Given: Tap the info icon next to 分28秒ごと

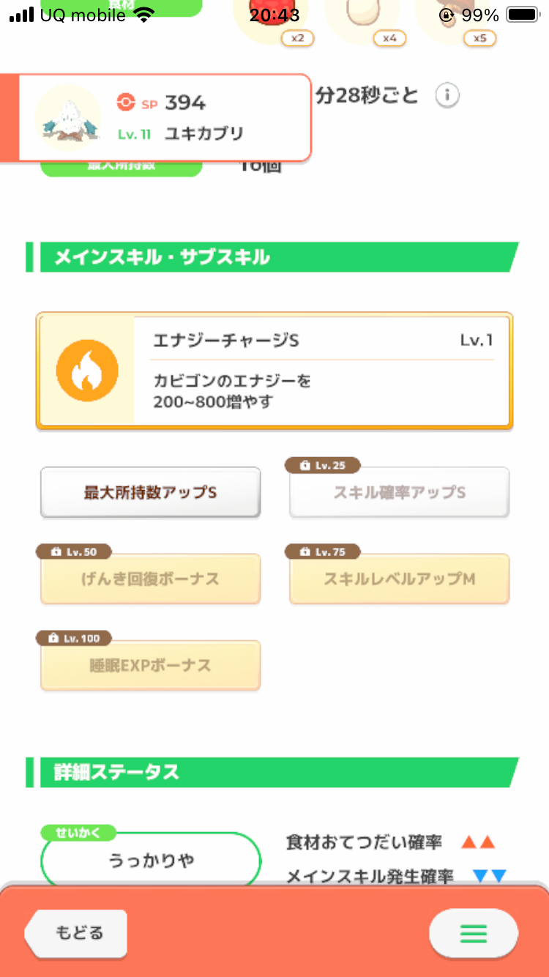Looking at the screenshot, I should point(447,95).
